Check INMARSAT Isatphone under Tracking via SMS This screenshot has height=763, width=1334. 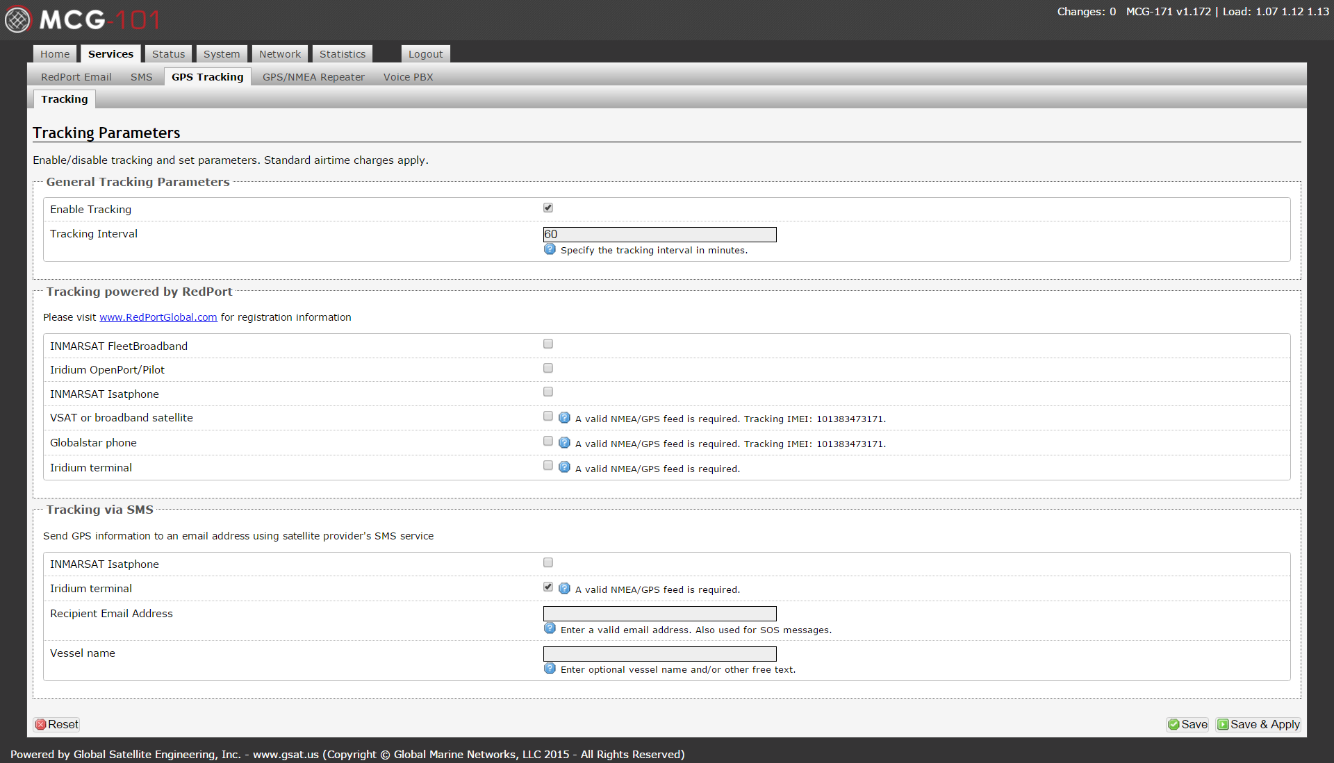[x=548, y=562]
